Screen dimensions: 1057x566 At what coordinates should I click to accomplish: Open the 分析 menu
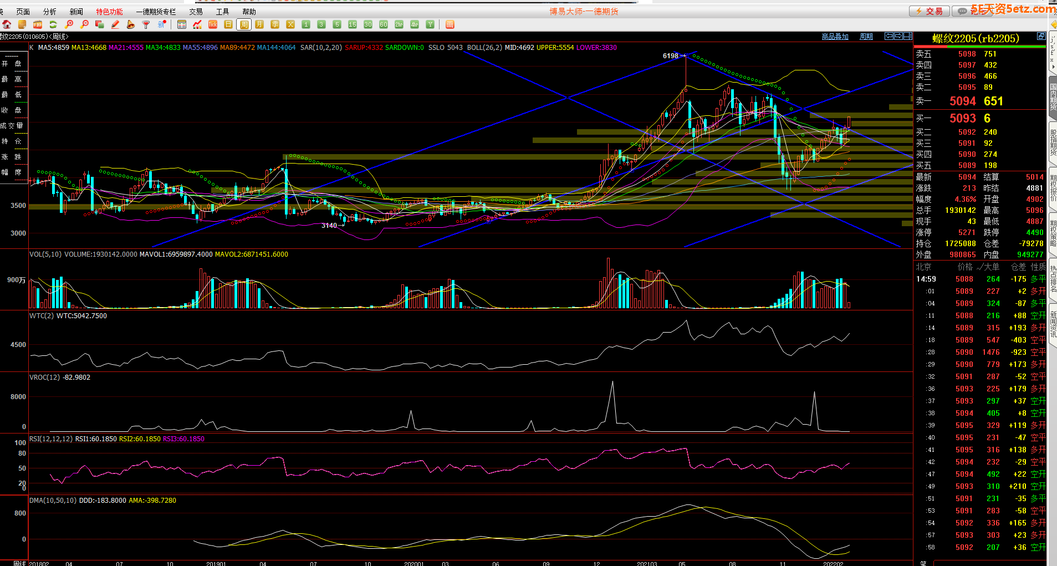(x=50, y=12)
